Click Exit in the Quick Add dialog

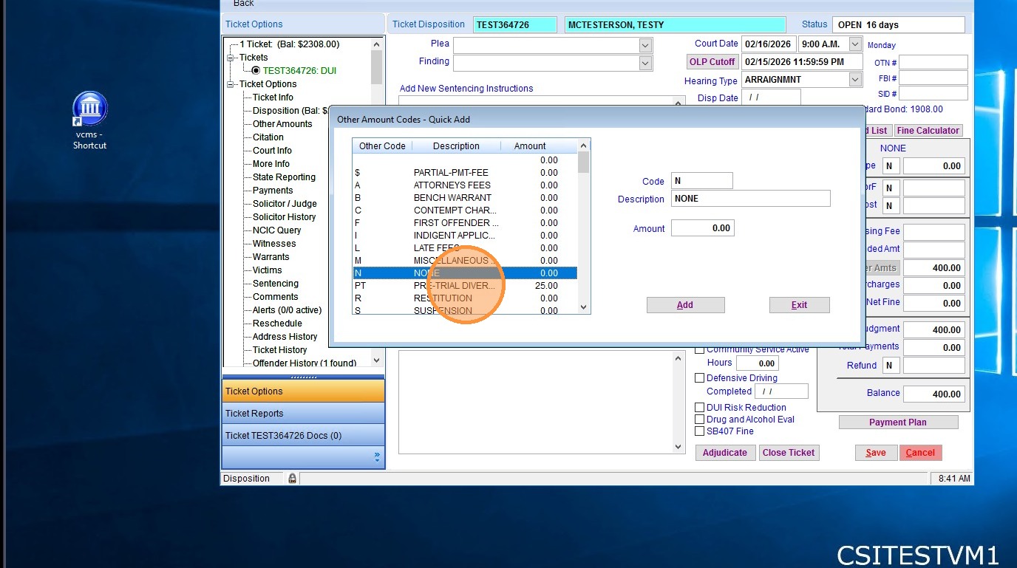[799, 305]
